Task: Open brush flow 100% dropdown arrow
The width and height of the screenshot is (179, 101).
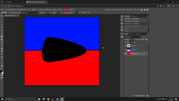Action: tap(62, 13)
